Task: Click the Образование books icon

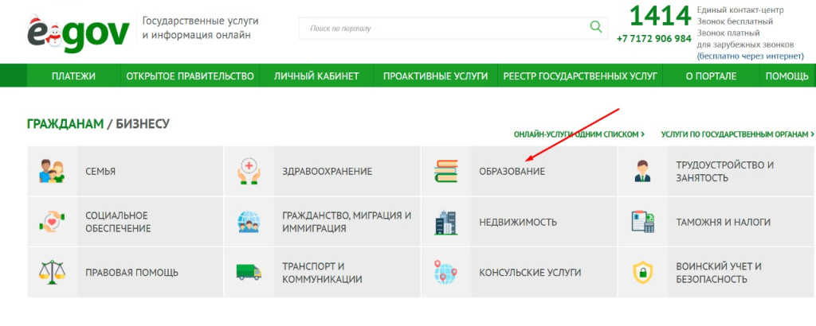Action: click(x=446, y=171)
